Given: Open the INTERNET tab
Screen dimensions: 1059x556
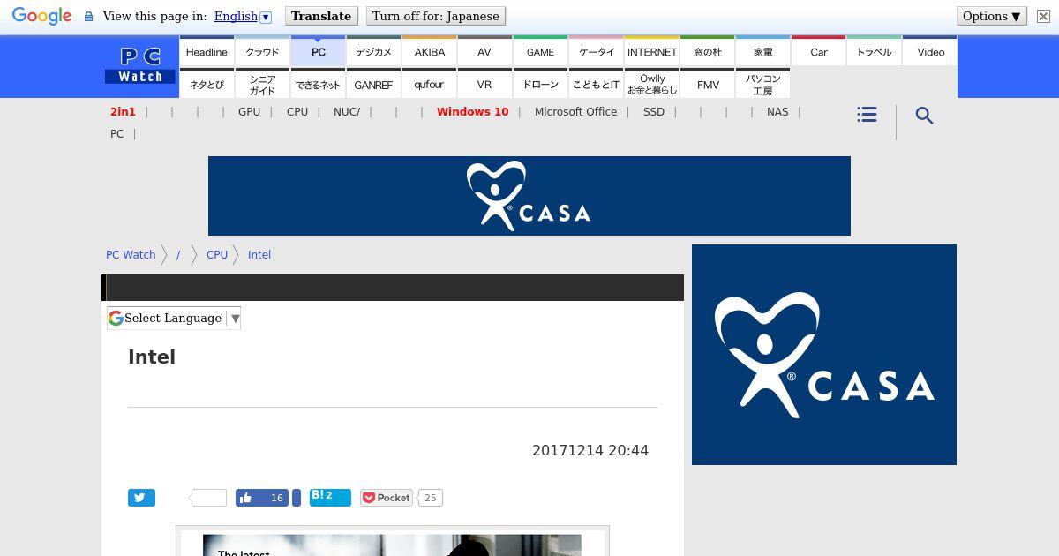Looking at the screenshot, I should pyautogui.click(x=651, y=51).
